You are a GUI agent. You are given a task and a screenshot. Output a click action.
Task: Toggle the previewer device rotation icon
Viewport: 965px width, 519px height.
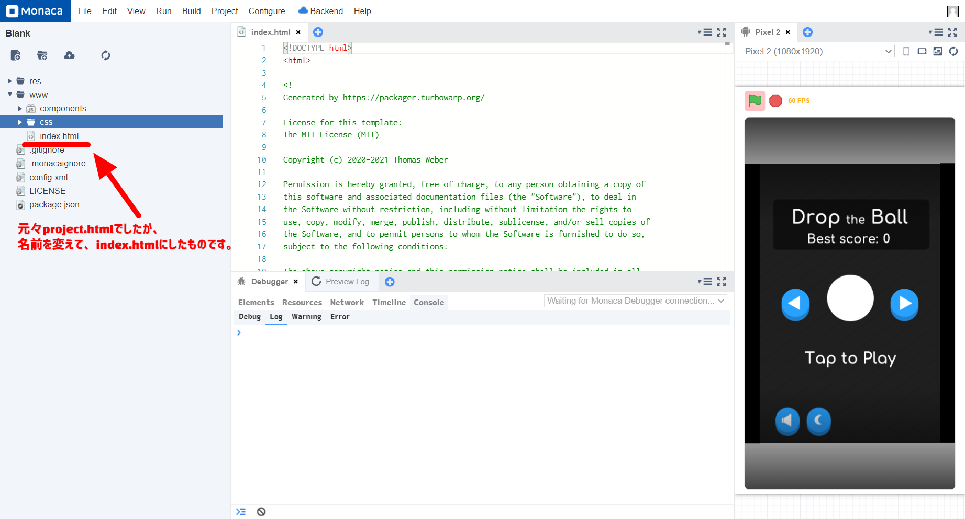(922, 51)
